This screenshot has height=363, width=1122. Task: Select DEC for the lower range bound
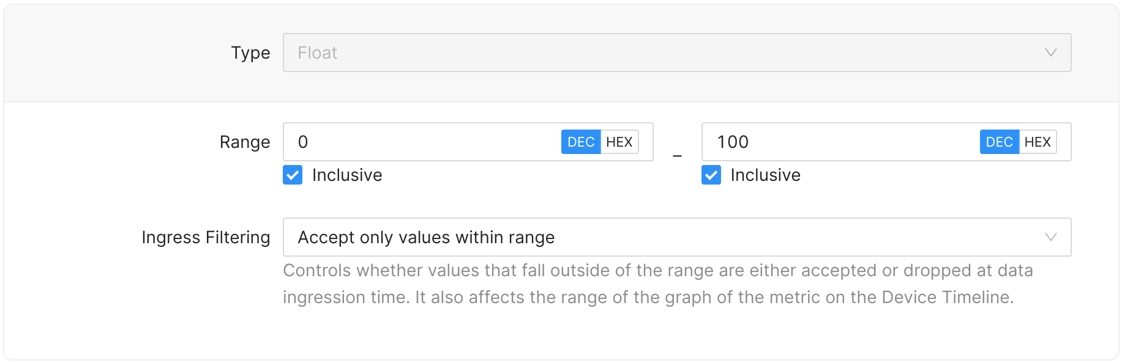point(580,142)
